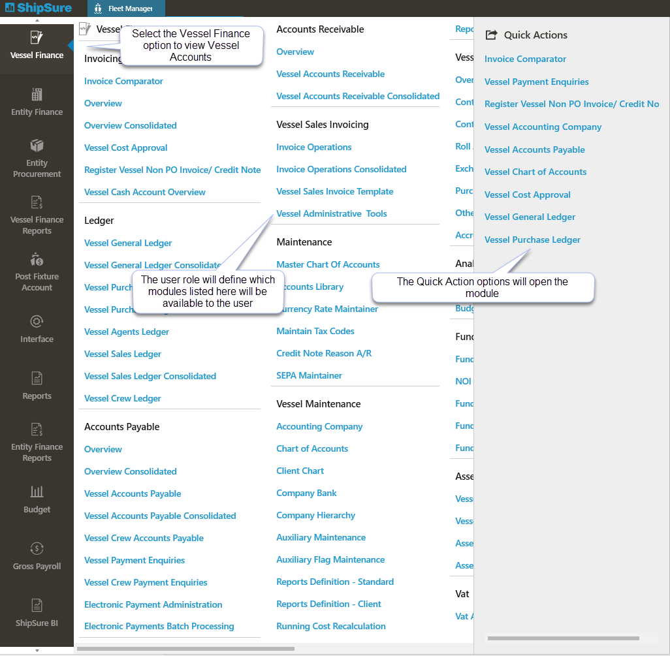Open Vessel General Ledger under Ledger
This screenshot has height=656, width=670.
128,243
